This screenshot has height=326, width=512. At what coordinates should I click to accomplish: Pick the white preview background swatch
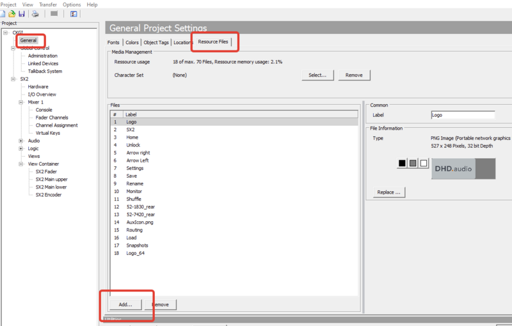(423, 164)
